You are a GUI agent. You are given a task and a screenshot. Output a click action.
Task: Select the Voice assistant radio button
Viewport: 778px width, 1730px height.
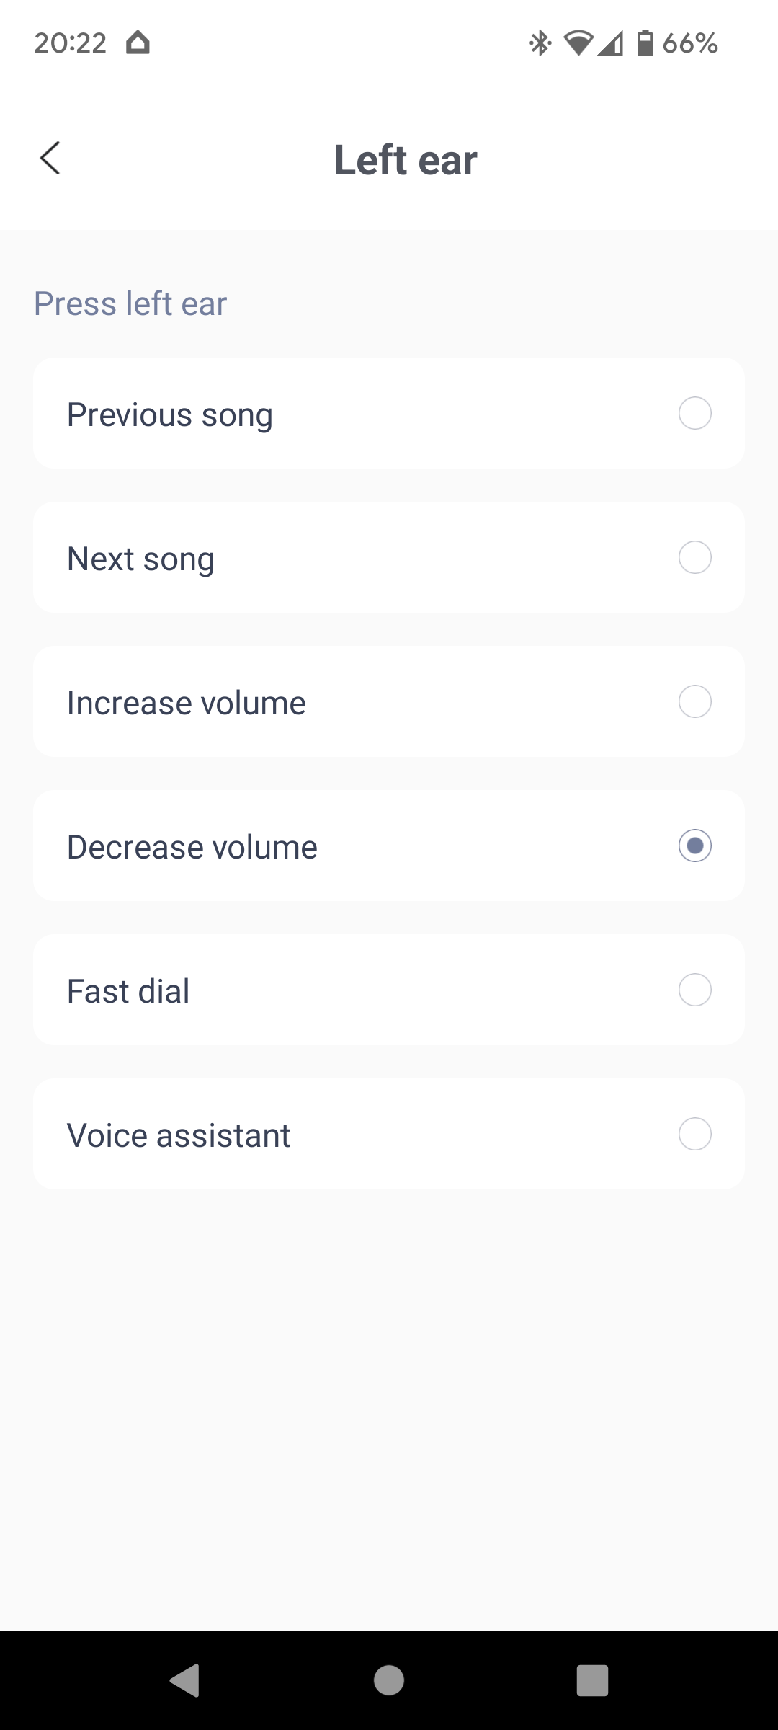[x=694, y=1135]
